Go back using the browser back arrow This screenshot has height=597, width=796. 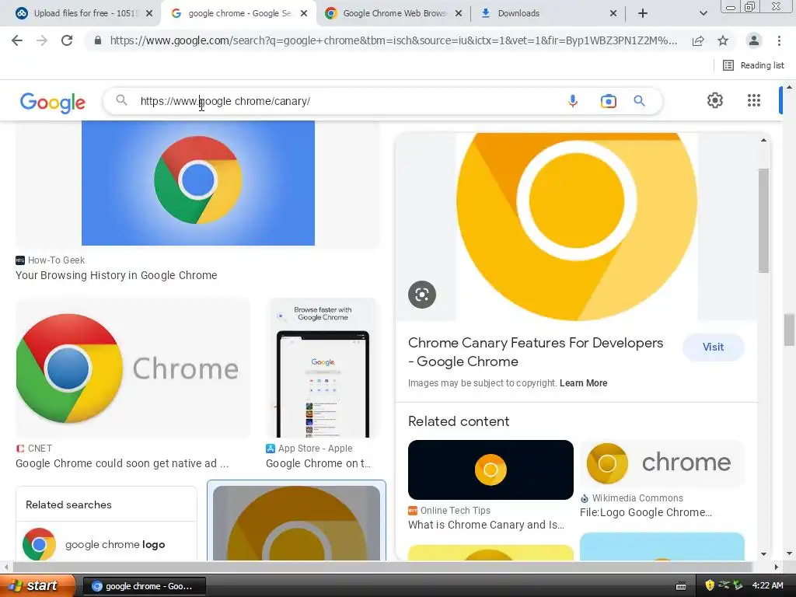click(17, 40)
